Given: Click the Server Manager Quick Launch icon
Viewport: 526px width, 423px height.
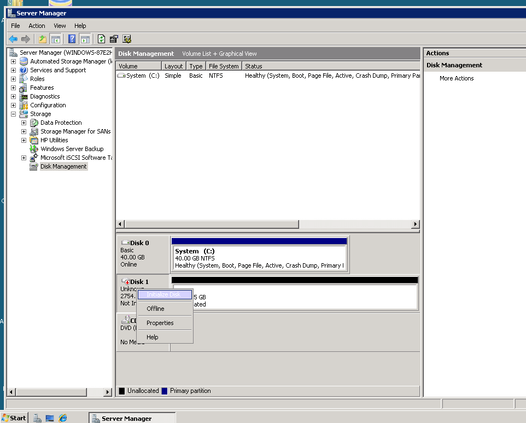Looking at the screenshot, I should pos(37,418).
